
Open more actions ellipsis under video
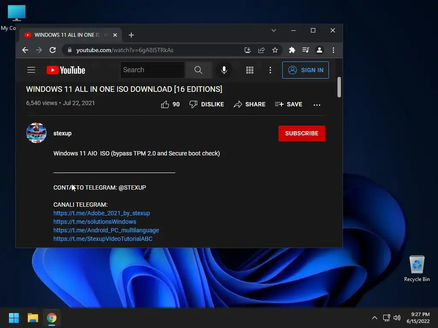(x=317, y=105)
